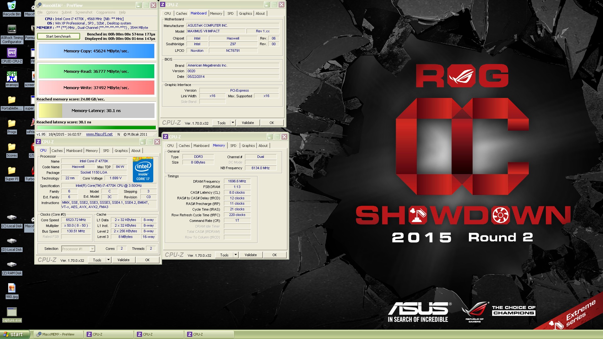Click the Memory-Copy result bar

[96, 51]
